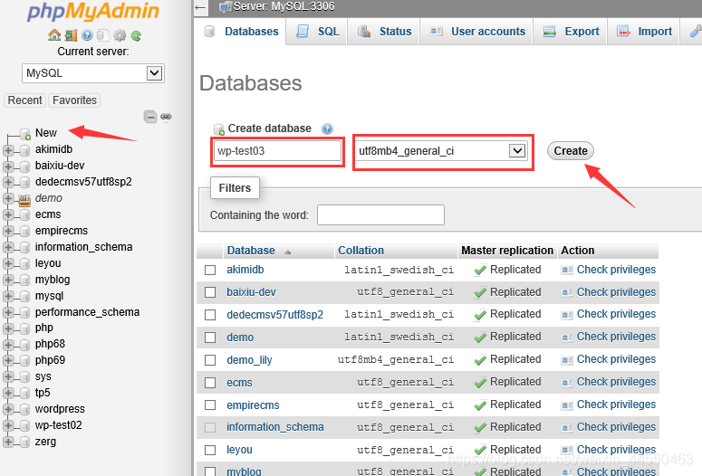Switch to the Databases tab
Image resolution: width=702 pixels, height=476 pixels.
click(241, 32)
